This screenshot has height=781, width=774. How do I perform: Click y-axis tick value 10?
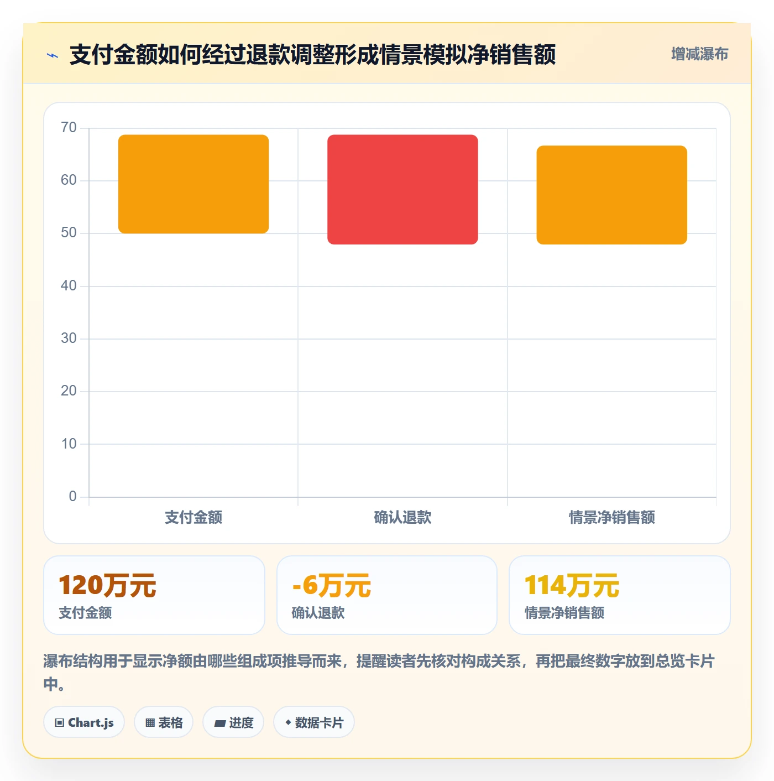point(69,444)
